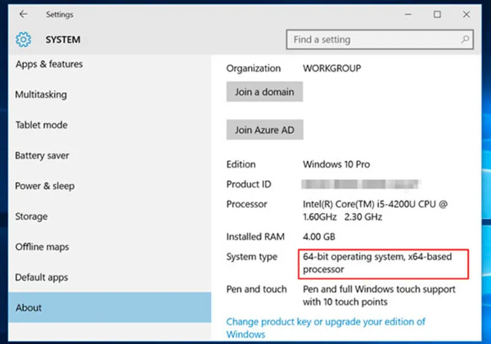Click the System type label
Screen dimensions: 491x344
click(252, 257)
